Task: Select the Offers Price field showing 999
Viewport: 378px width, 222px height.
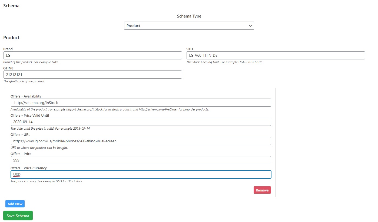Action: tap(141, 160)
